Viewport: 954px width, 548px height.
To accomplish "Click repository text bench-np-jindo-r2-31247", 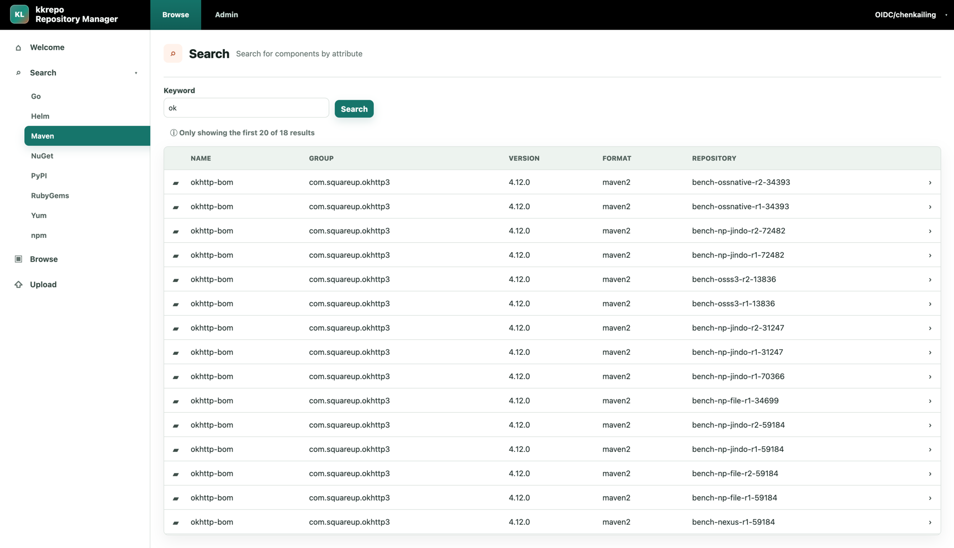I will 737,328.
